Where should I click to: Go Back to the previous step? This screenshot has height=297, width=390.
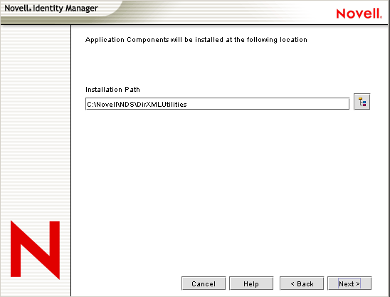[302, 283]
